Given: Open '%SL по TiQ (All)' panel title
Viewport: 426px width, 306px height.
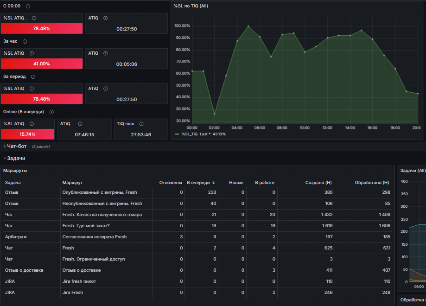Looking at the screenshot, I should point(191,6).
